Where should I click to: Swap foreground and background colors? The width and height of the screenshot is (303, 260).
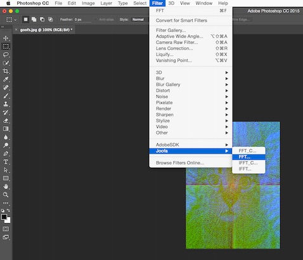(8, 211)
